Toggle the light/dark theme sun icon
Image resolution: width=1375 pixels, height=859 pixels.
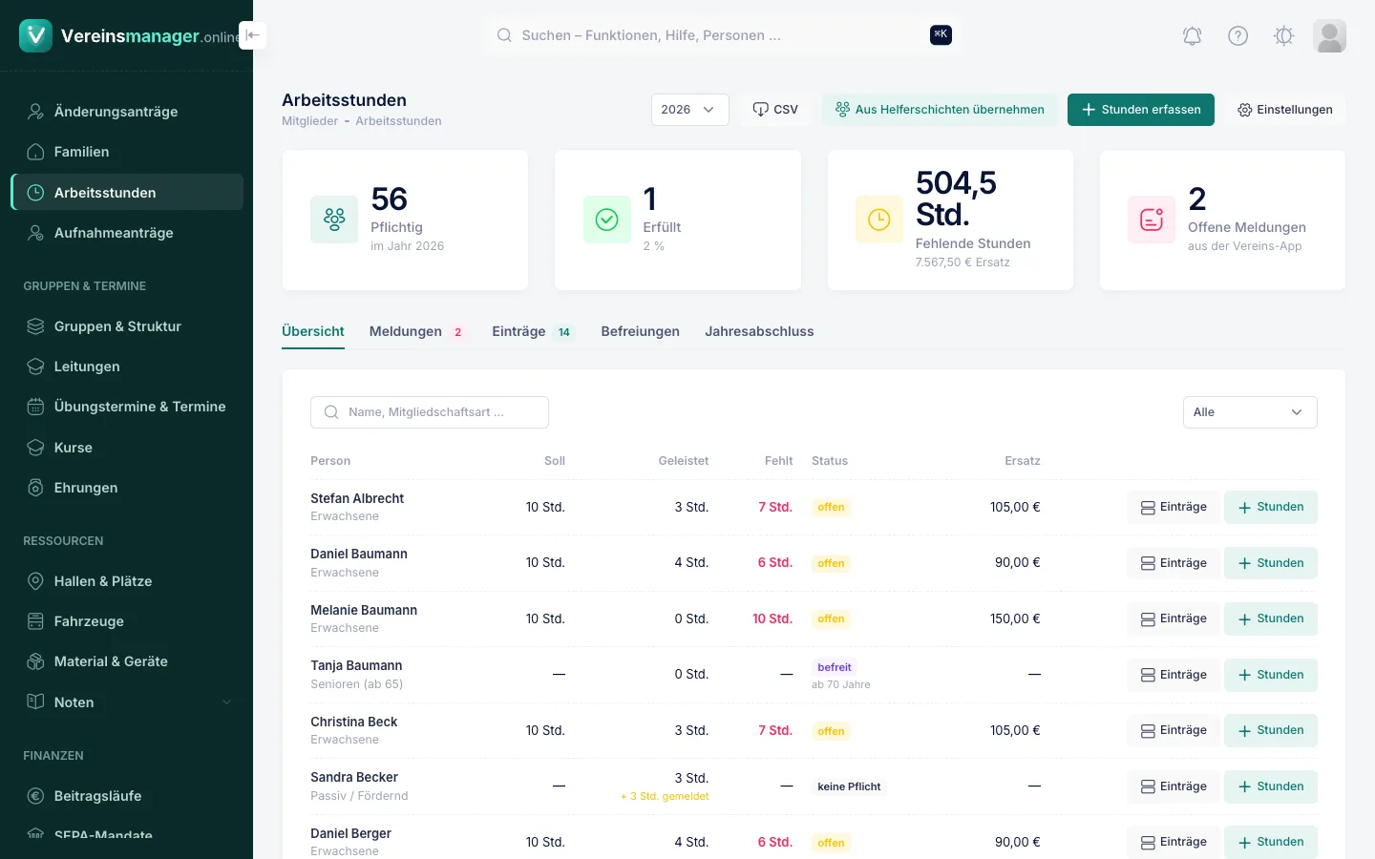click(1283, 36)
